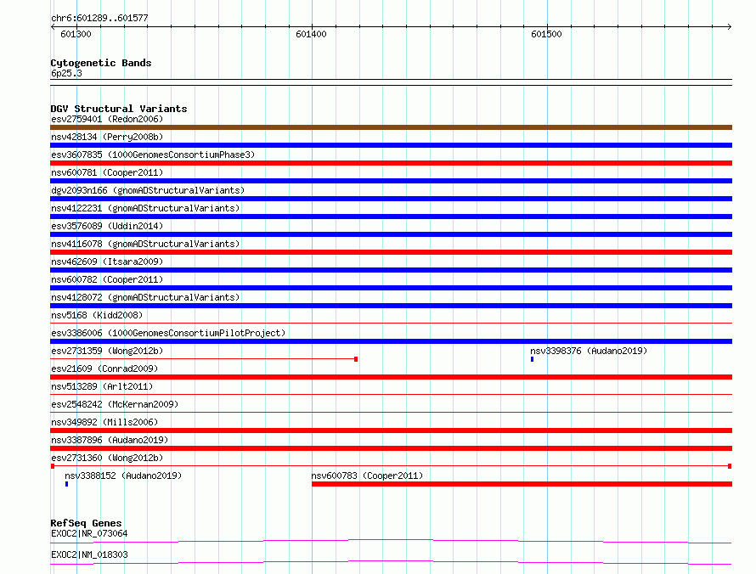Viewport: 756px width, 574px height.
Task: Click left red end marker of esv2731360
Action: [53, 466]
